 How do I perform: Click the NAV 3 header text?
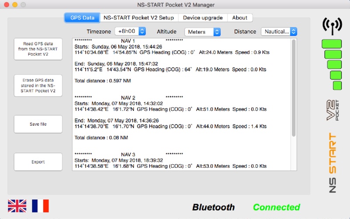[x=128, y=155]
